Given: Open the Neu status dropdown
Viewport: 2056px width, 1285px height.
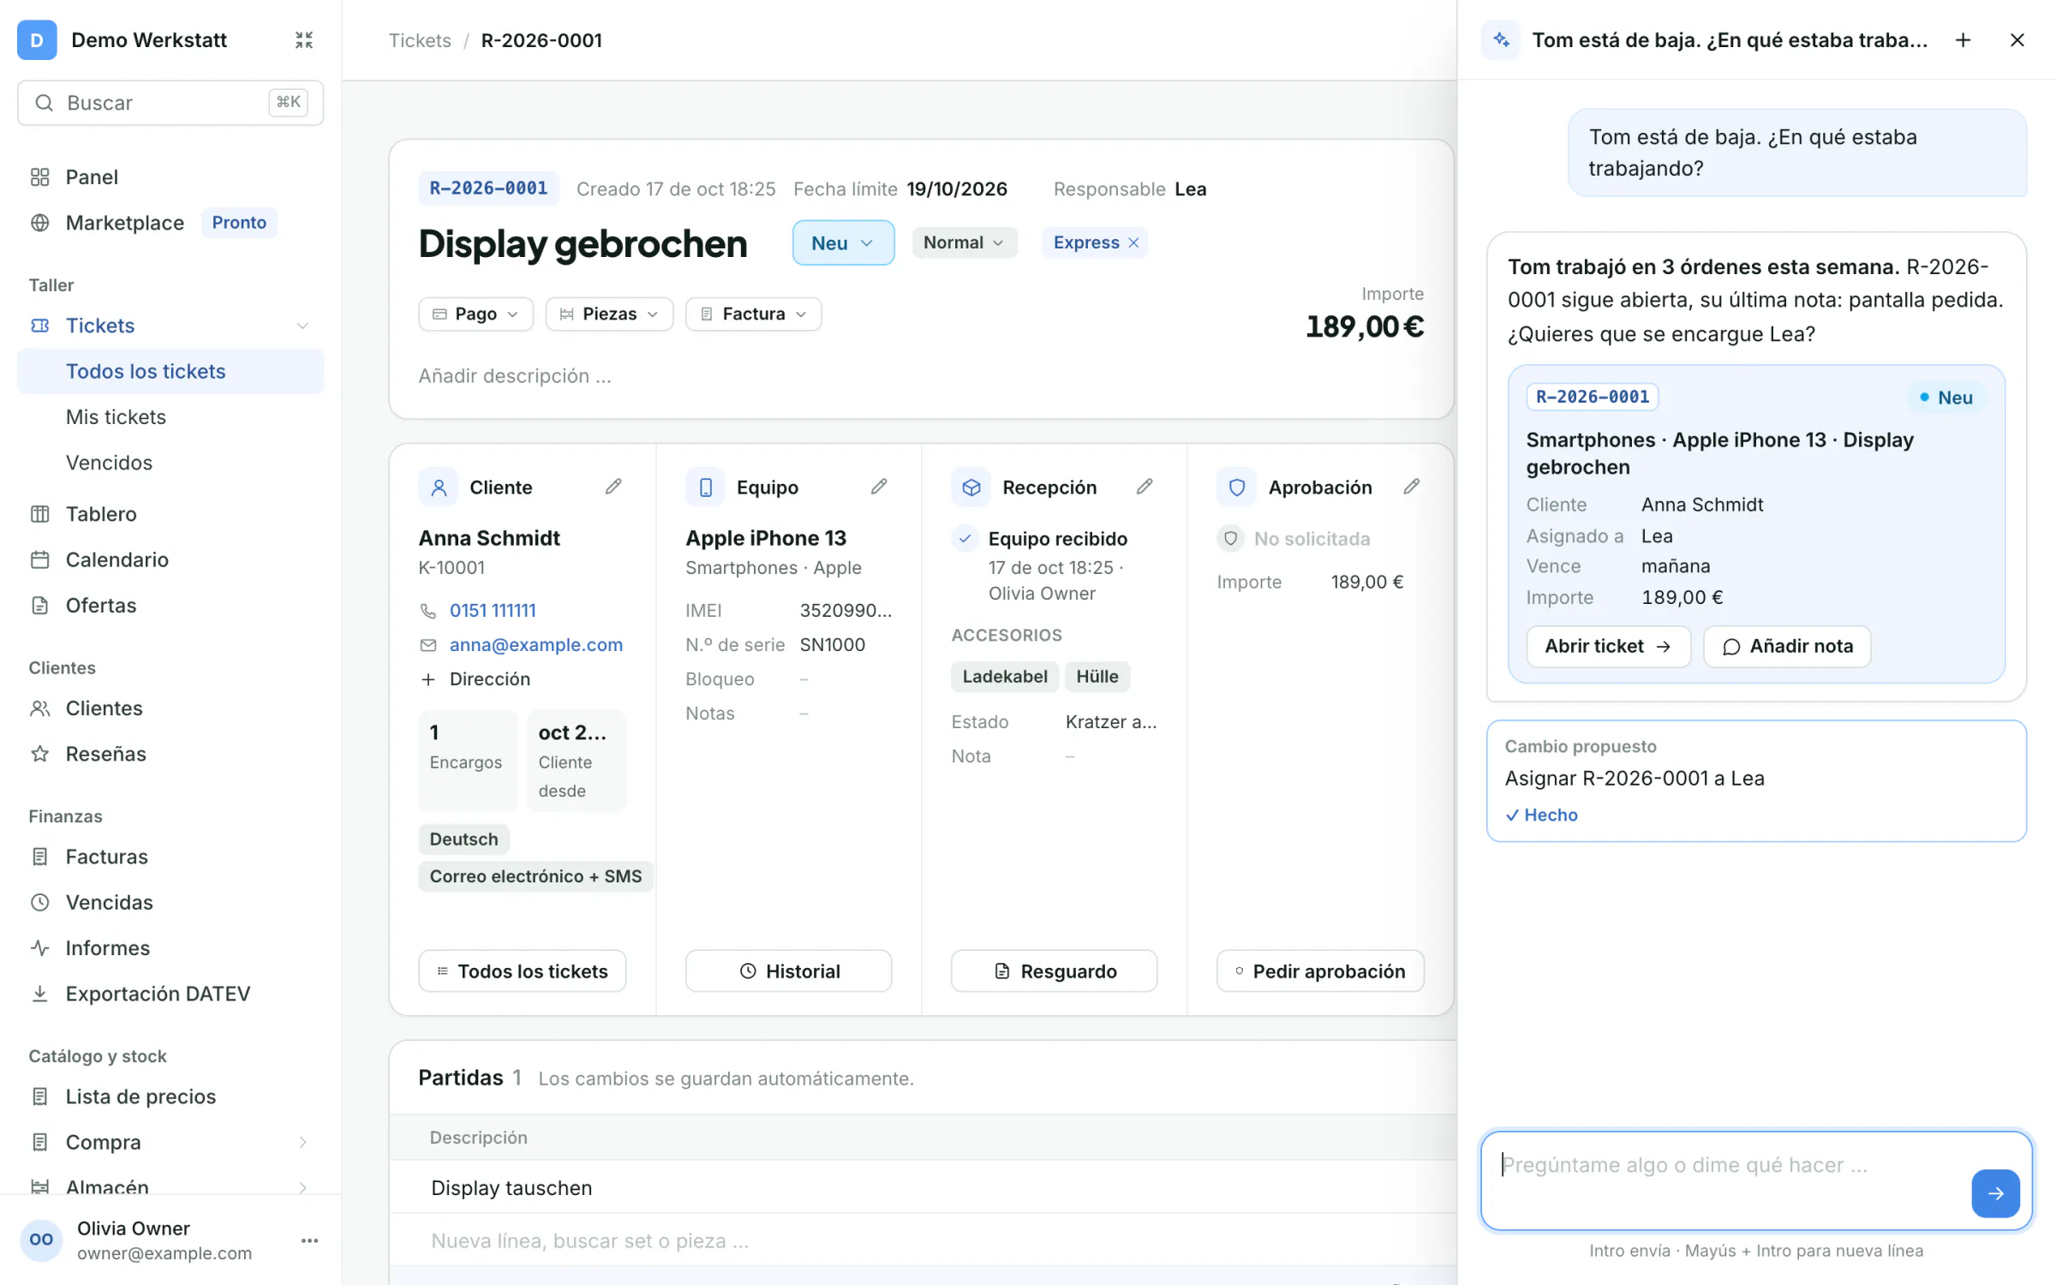Looking at the screenshot, I should pos(843,242).
